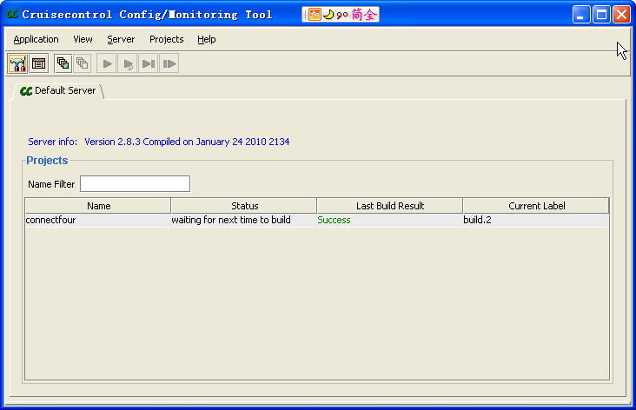Viewport: 636px width, 410px height.
Task: Click the IME punctuation symbol icon
Action: click(x=342, y=16)
